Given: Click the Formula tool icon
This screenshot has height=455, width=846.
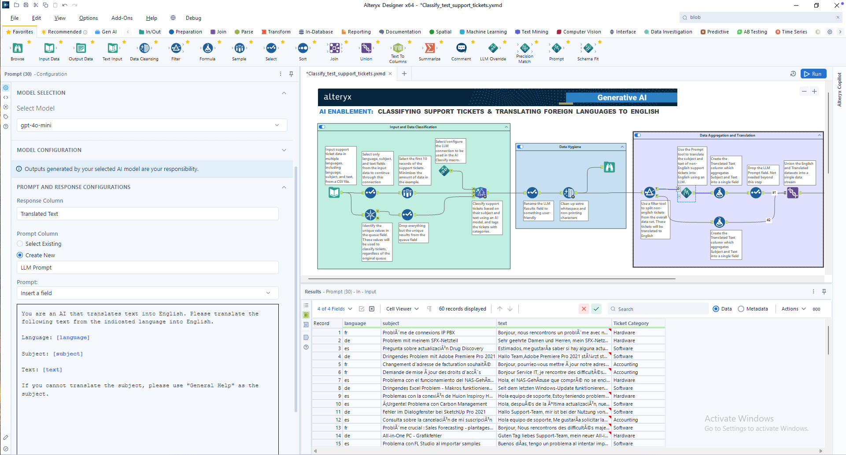Looking at the screenshot, I should [208, 48].
